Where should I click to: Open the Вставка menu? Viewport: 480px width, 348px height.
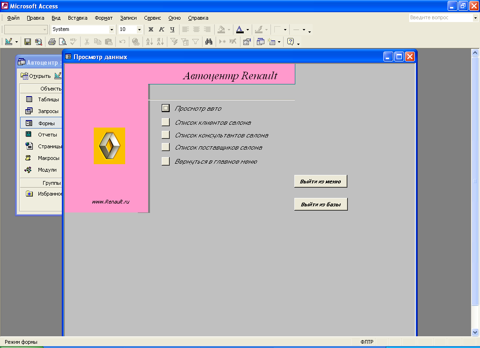coord(77,18)
